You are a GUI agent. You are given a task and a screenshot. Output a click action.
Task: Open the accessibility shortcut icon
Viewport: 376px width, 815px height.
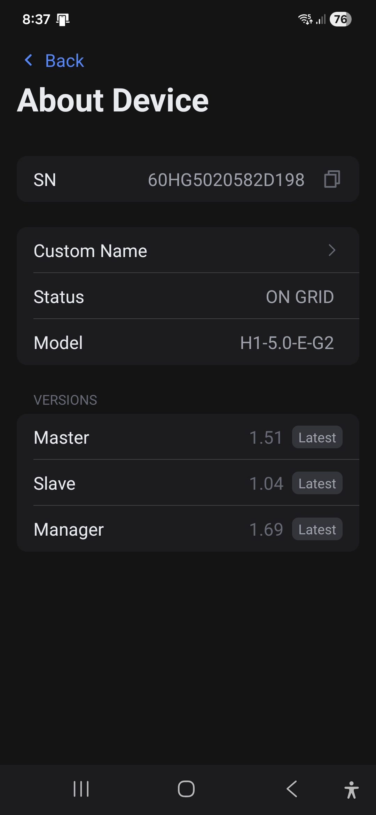point(351,790)
